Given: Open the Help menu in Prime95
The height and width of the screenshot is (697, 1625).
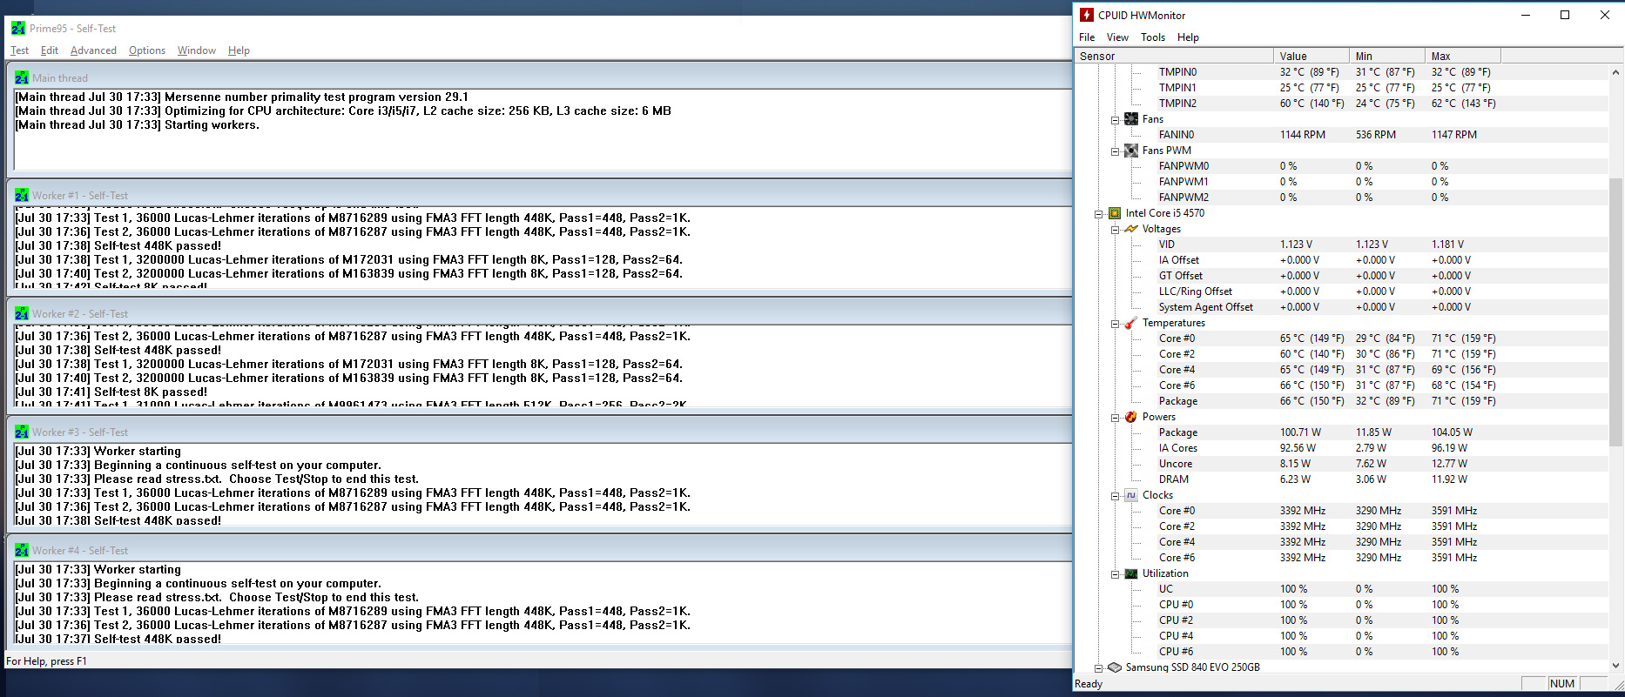Looking at the screenshot, I should point(239,50).
